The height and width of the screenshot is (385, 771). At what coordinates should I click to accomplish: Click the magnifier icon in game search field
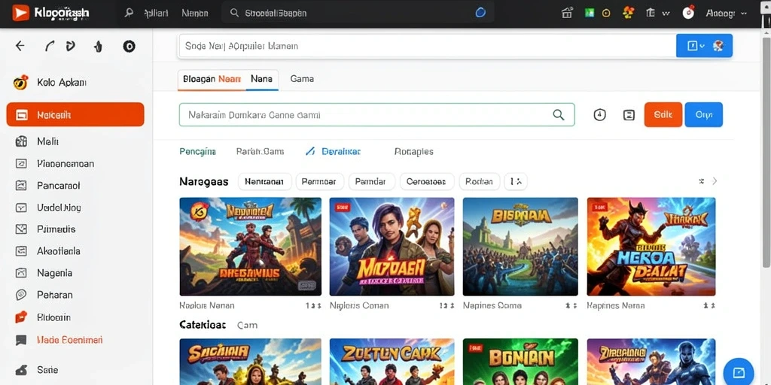pyautogui.click(x=559, y=114)
